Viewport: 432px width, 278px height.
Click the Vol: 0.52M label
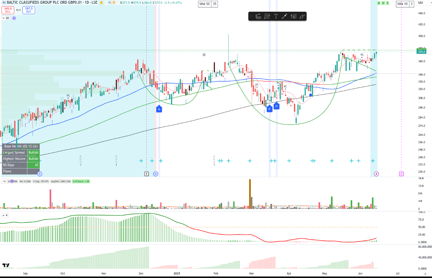25,181
